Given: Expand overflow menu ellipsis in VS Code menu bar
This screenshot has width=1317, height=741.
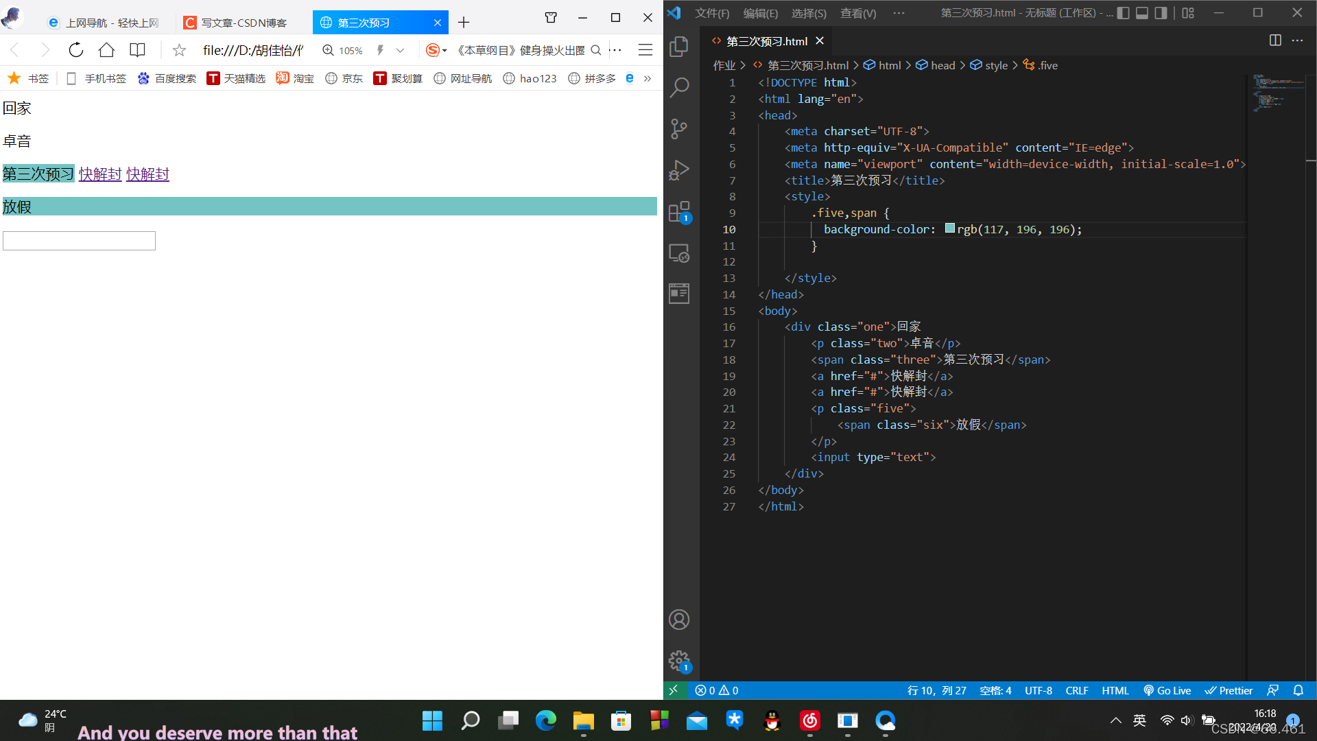Looking at the screenshot, I should coord(899,13).
